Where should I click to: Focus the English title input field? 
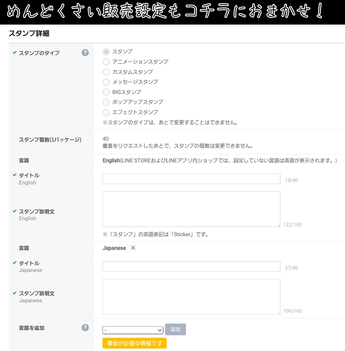(191, 179)
